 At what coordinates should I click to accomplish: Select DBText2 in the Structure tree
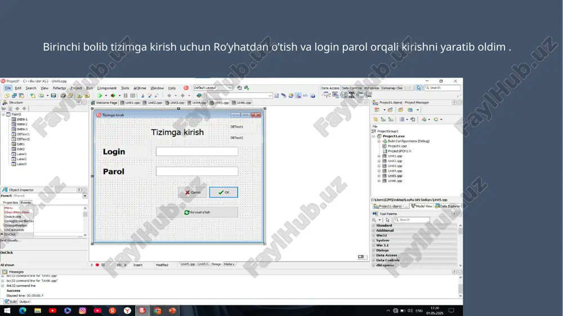(x=23, y=139)
